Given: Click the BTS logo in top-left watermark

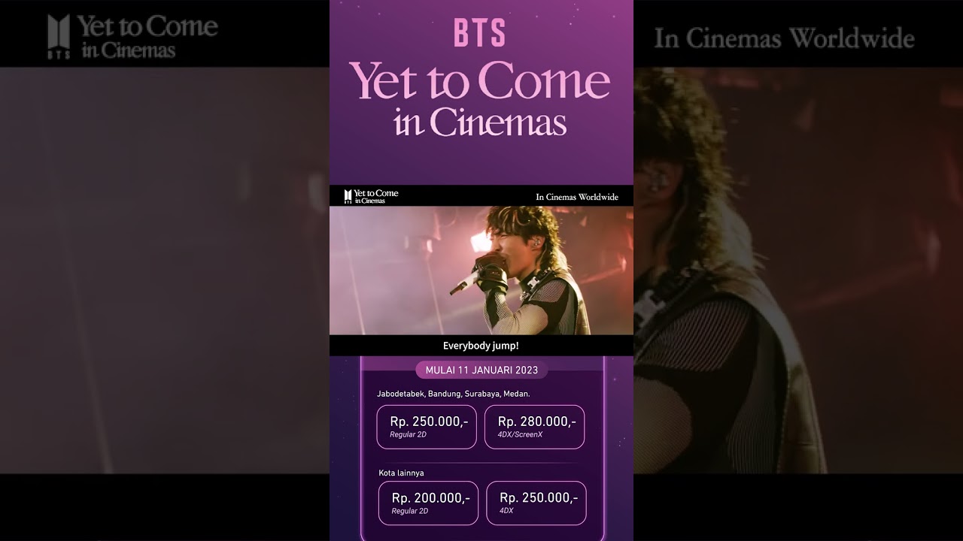Looking at the screenshot, I should (x=59, y=37).
